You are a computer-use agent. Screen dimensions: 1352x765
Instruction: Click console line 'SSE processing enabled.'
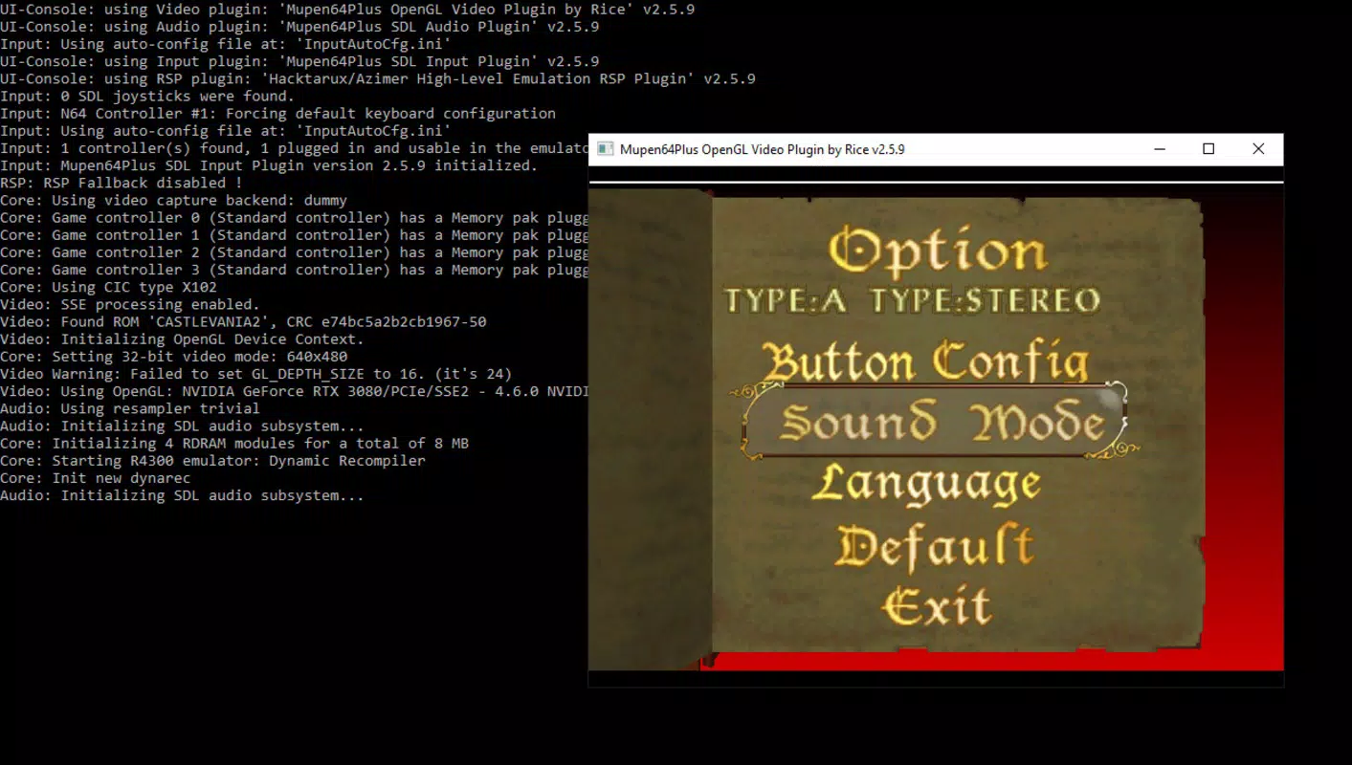[130, 304]
